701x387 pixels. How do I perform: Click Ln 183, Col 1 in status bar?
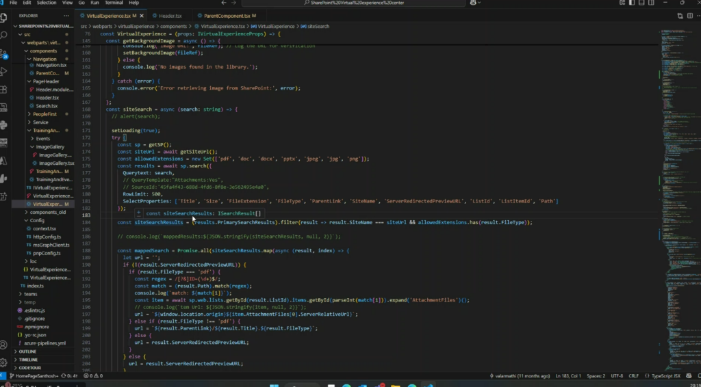[570, 376]
